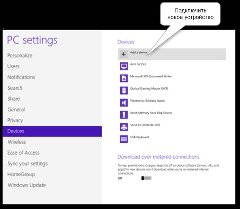Viewport: 240px width, 209px height.
Task: Select the Send To OneNote 2013 printer icon
Action: (124, 127)
